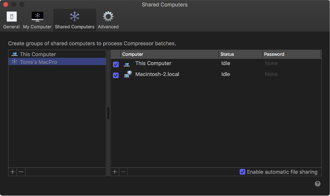Viewport: 330px width, 196px height.
Task: Disable the Macintosh-2.local checkbox
Action: (115, 75)
